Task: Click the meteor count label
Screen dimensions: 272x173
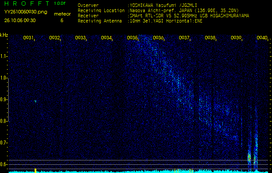Action: tap(62, 14)
